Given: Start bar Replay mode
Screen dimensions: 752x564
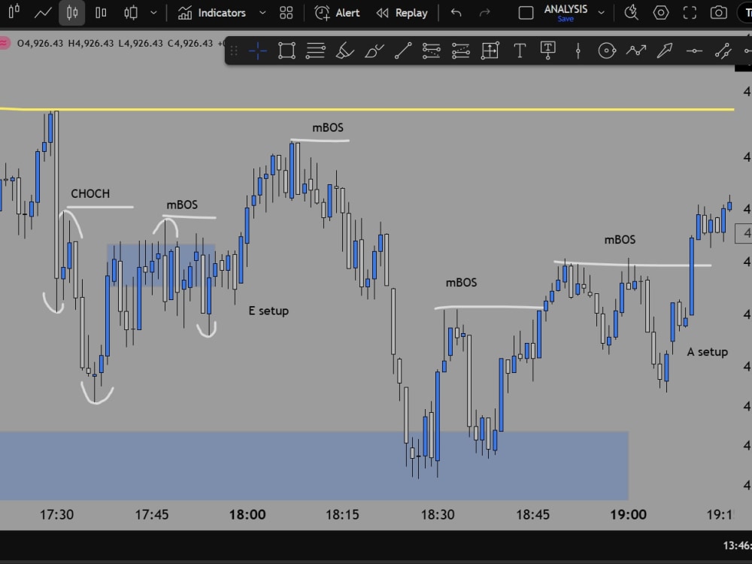Looking at the screenshot, I should coord(402,13).
